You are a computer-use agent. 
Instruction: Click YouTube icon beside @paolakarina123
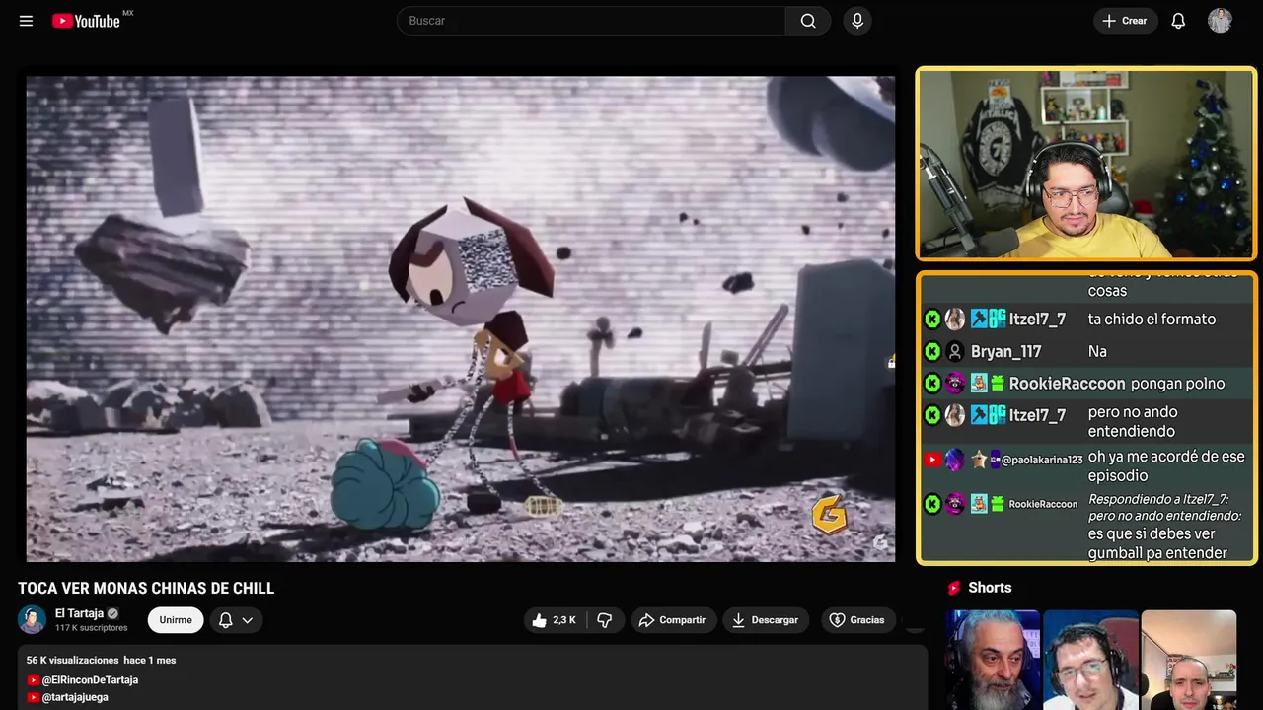[x=932, y=460]
